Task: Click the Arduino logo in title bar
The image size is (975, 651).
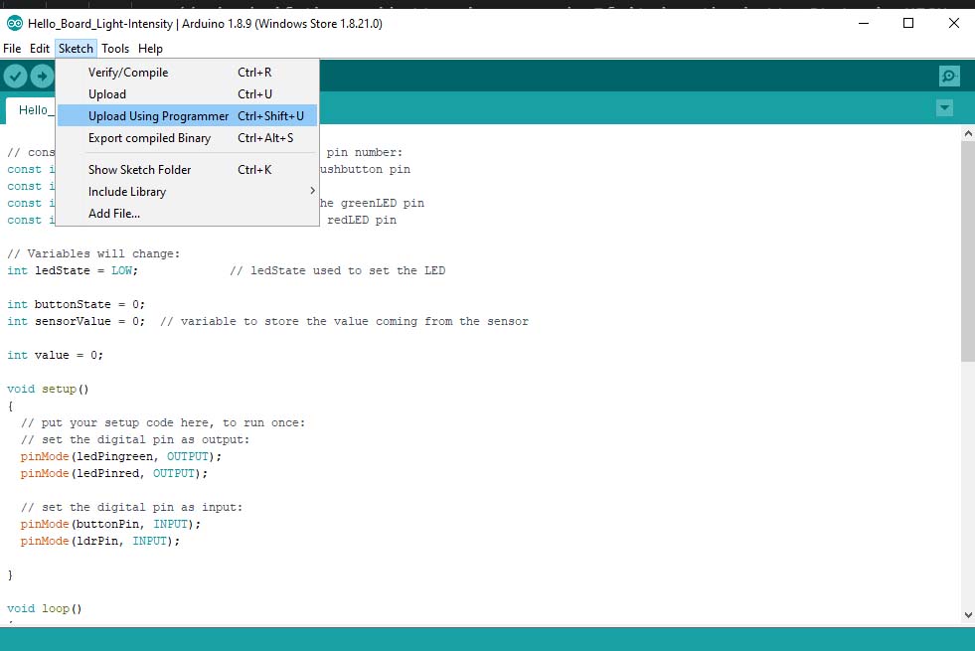Action: [x=14, y=24]
